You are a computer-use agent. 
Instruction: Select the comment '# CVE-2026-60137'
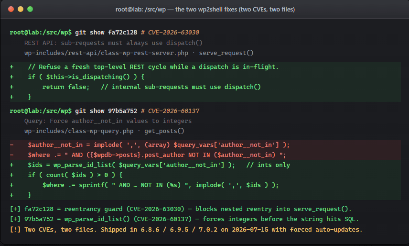coord(170,111)
